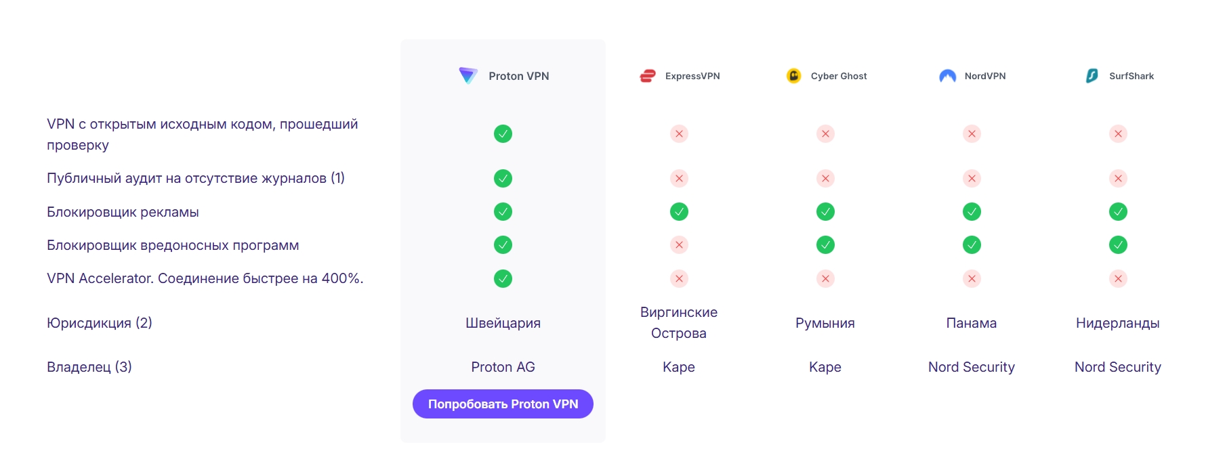
Task: Click ExpressVPN's ad blocker checkmark icon
Action: (679, 211)
